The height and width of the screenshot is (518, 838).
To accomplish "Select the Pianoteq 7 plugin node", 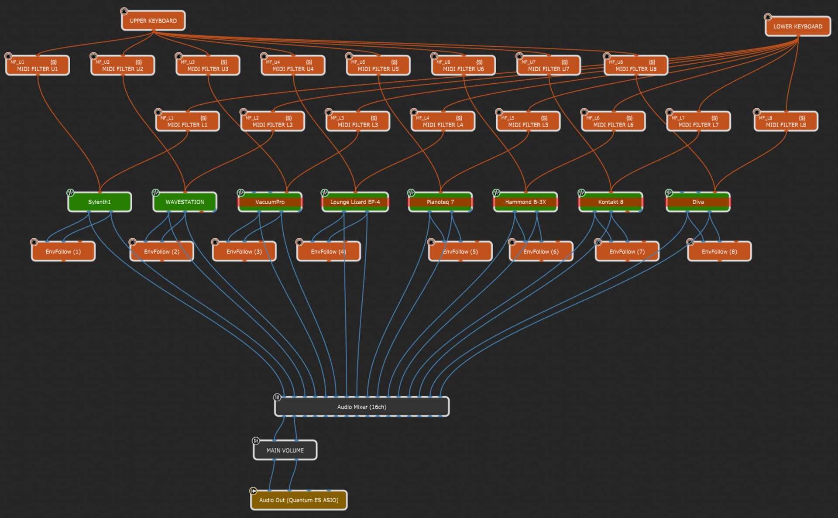I will pyautogui.click(x=440, y=202).
